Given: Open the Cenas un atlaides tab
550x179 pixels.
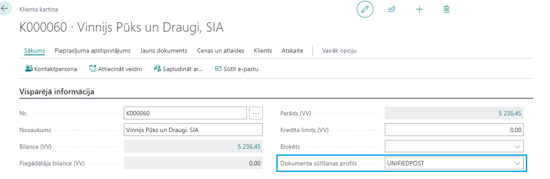Looking at the screenshot, I should pyautogui.click(x=221, y=50).
